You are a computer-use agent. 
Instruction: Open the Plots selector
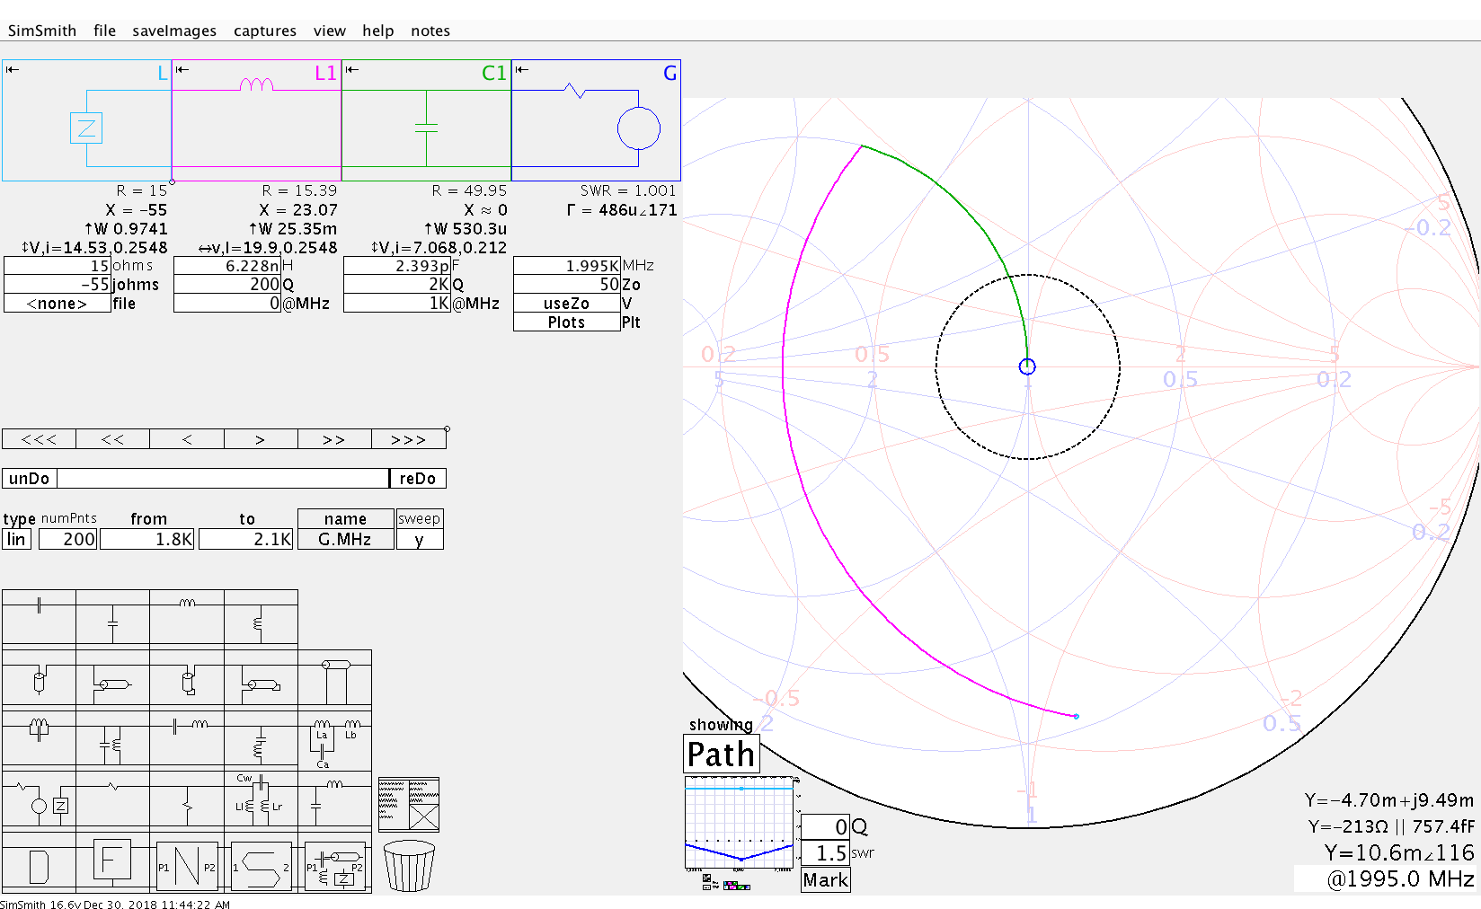[567, 322]
